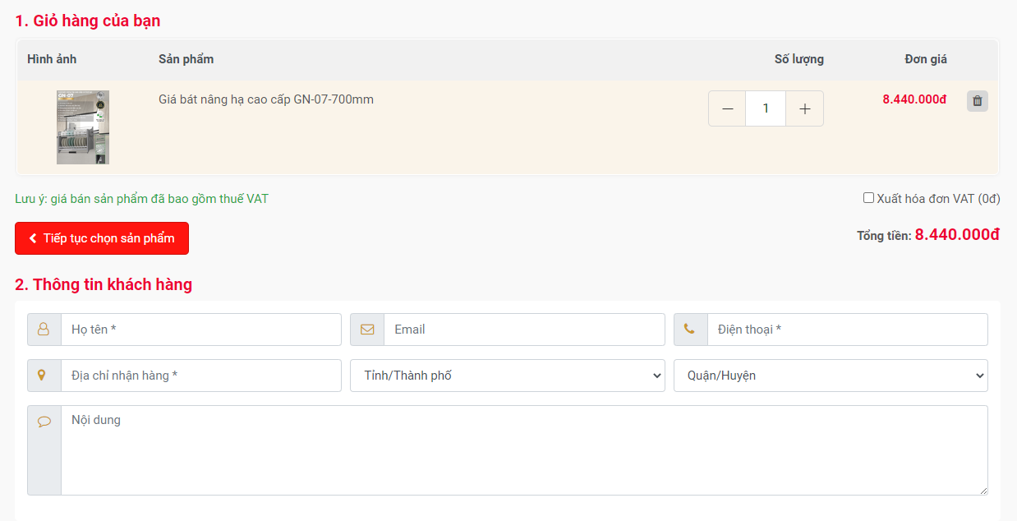This screenshot has width=1017, height=521.
Task: Click the comment bubble icon beside Nội dung
Action: coord(44,422)
